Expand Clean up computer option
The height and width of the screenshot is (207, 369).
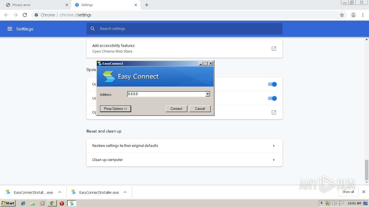[x=184, y=160]
